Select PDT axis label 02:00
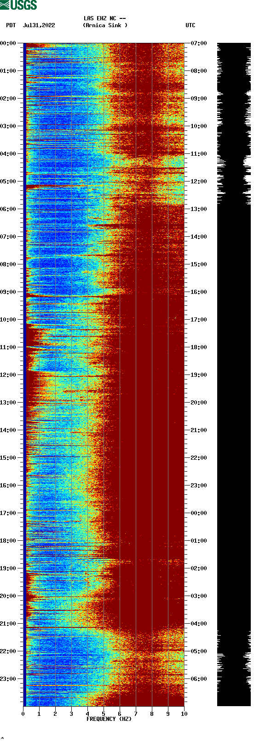 pos(8,99)
